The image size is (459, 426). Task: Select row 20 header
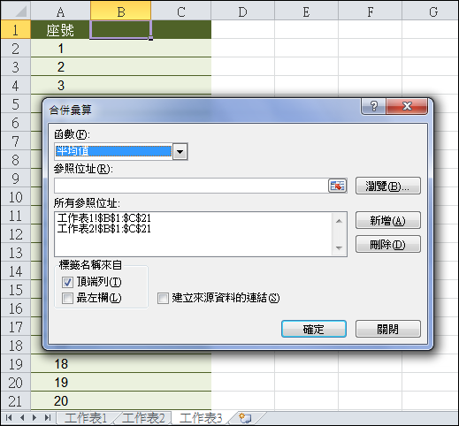coord(16,382)
